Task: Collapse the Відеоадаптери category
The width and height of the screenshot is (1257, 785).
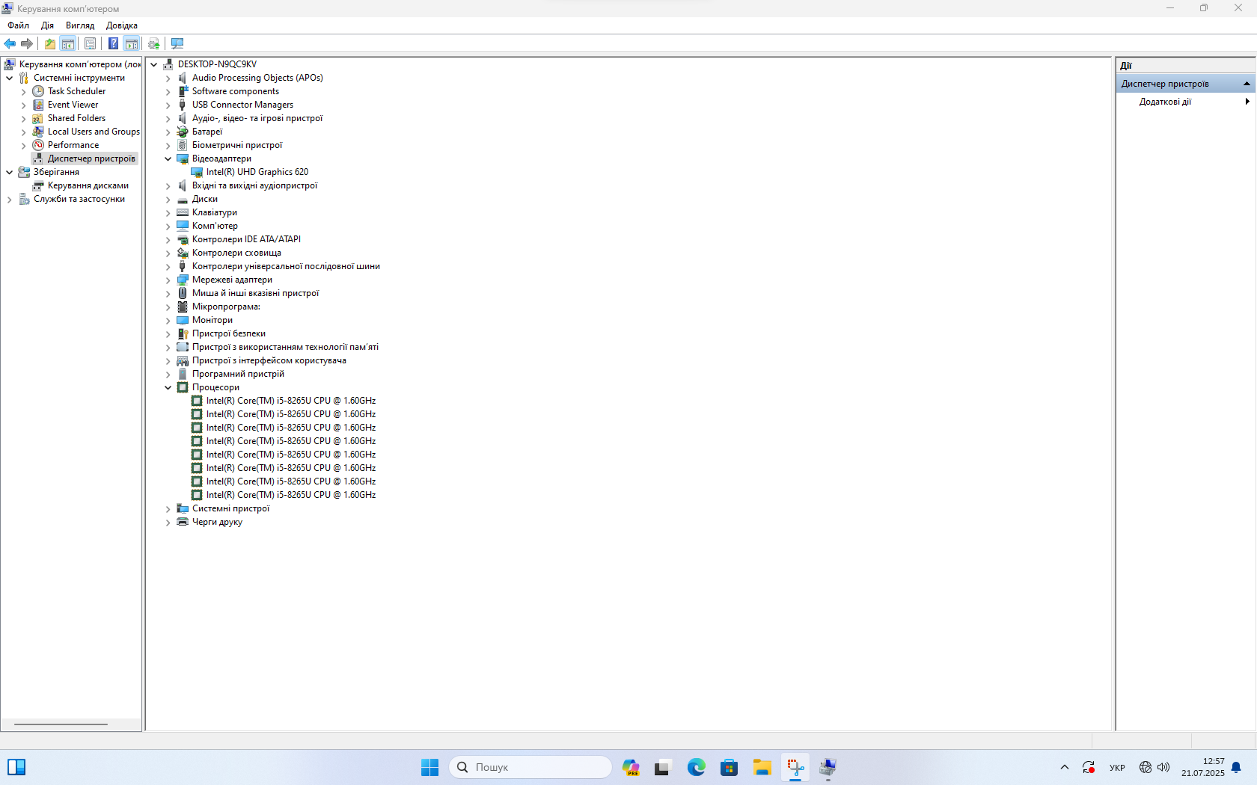Action: coord(168,158)
